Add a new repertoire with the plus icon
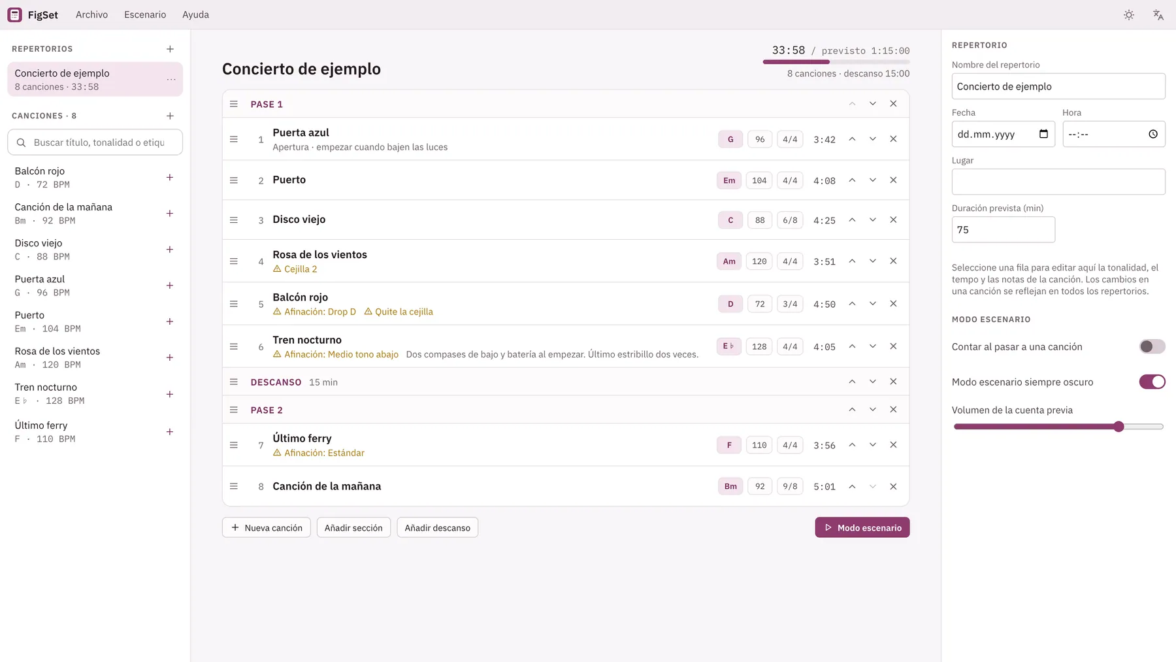Image resolution: width=1176 pixels, height=662 pixels. point(170,49)
